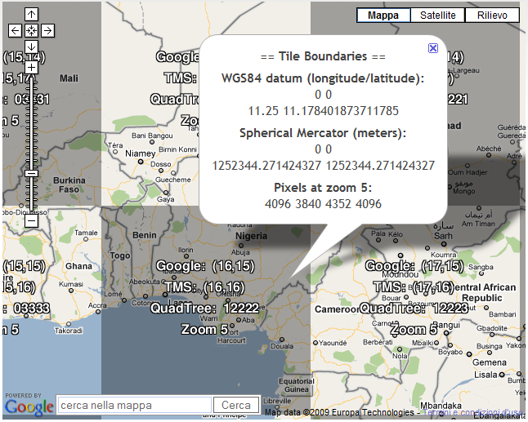The image size is (528, 422).
Task: Click the Abuja city label
Action: 240,252
